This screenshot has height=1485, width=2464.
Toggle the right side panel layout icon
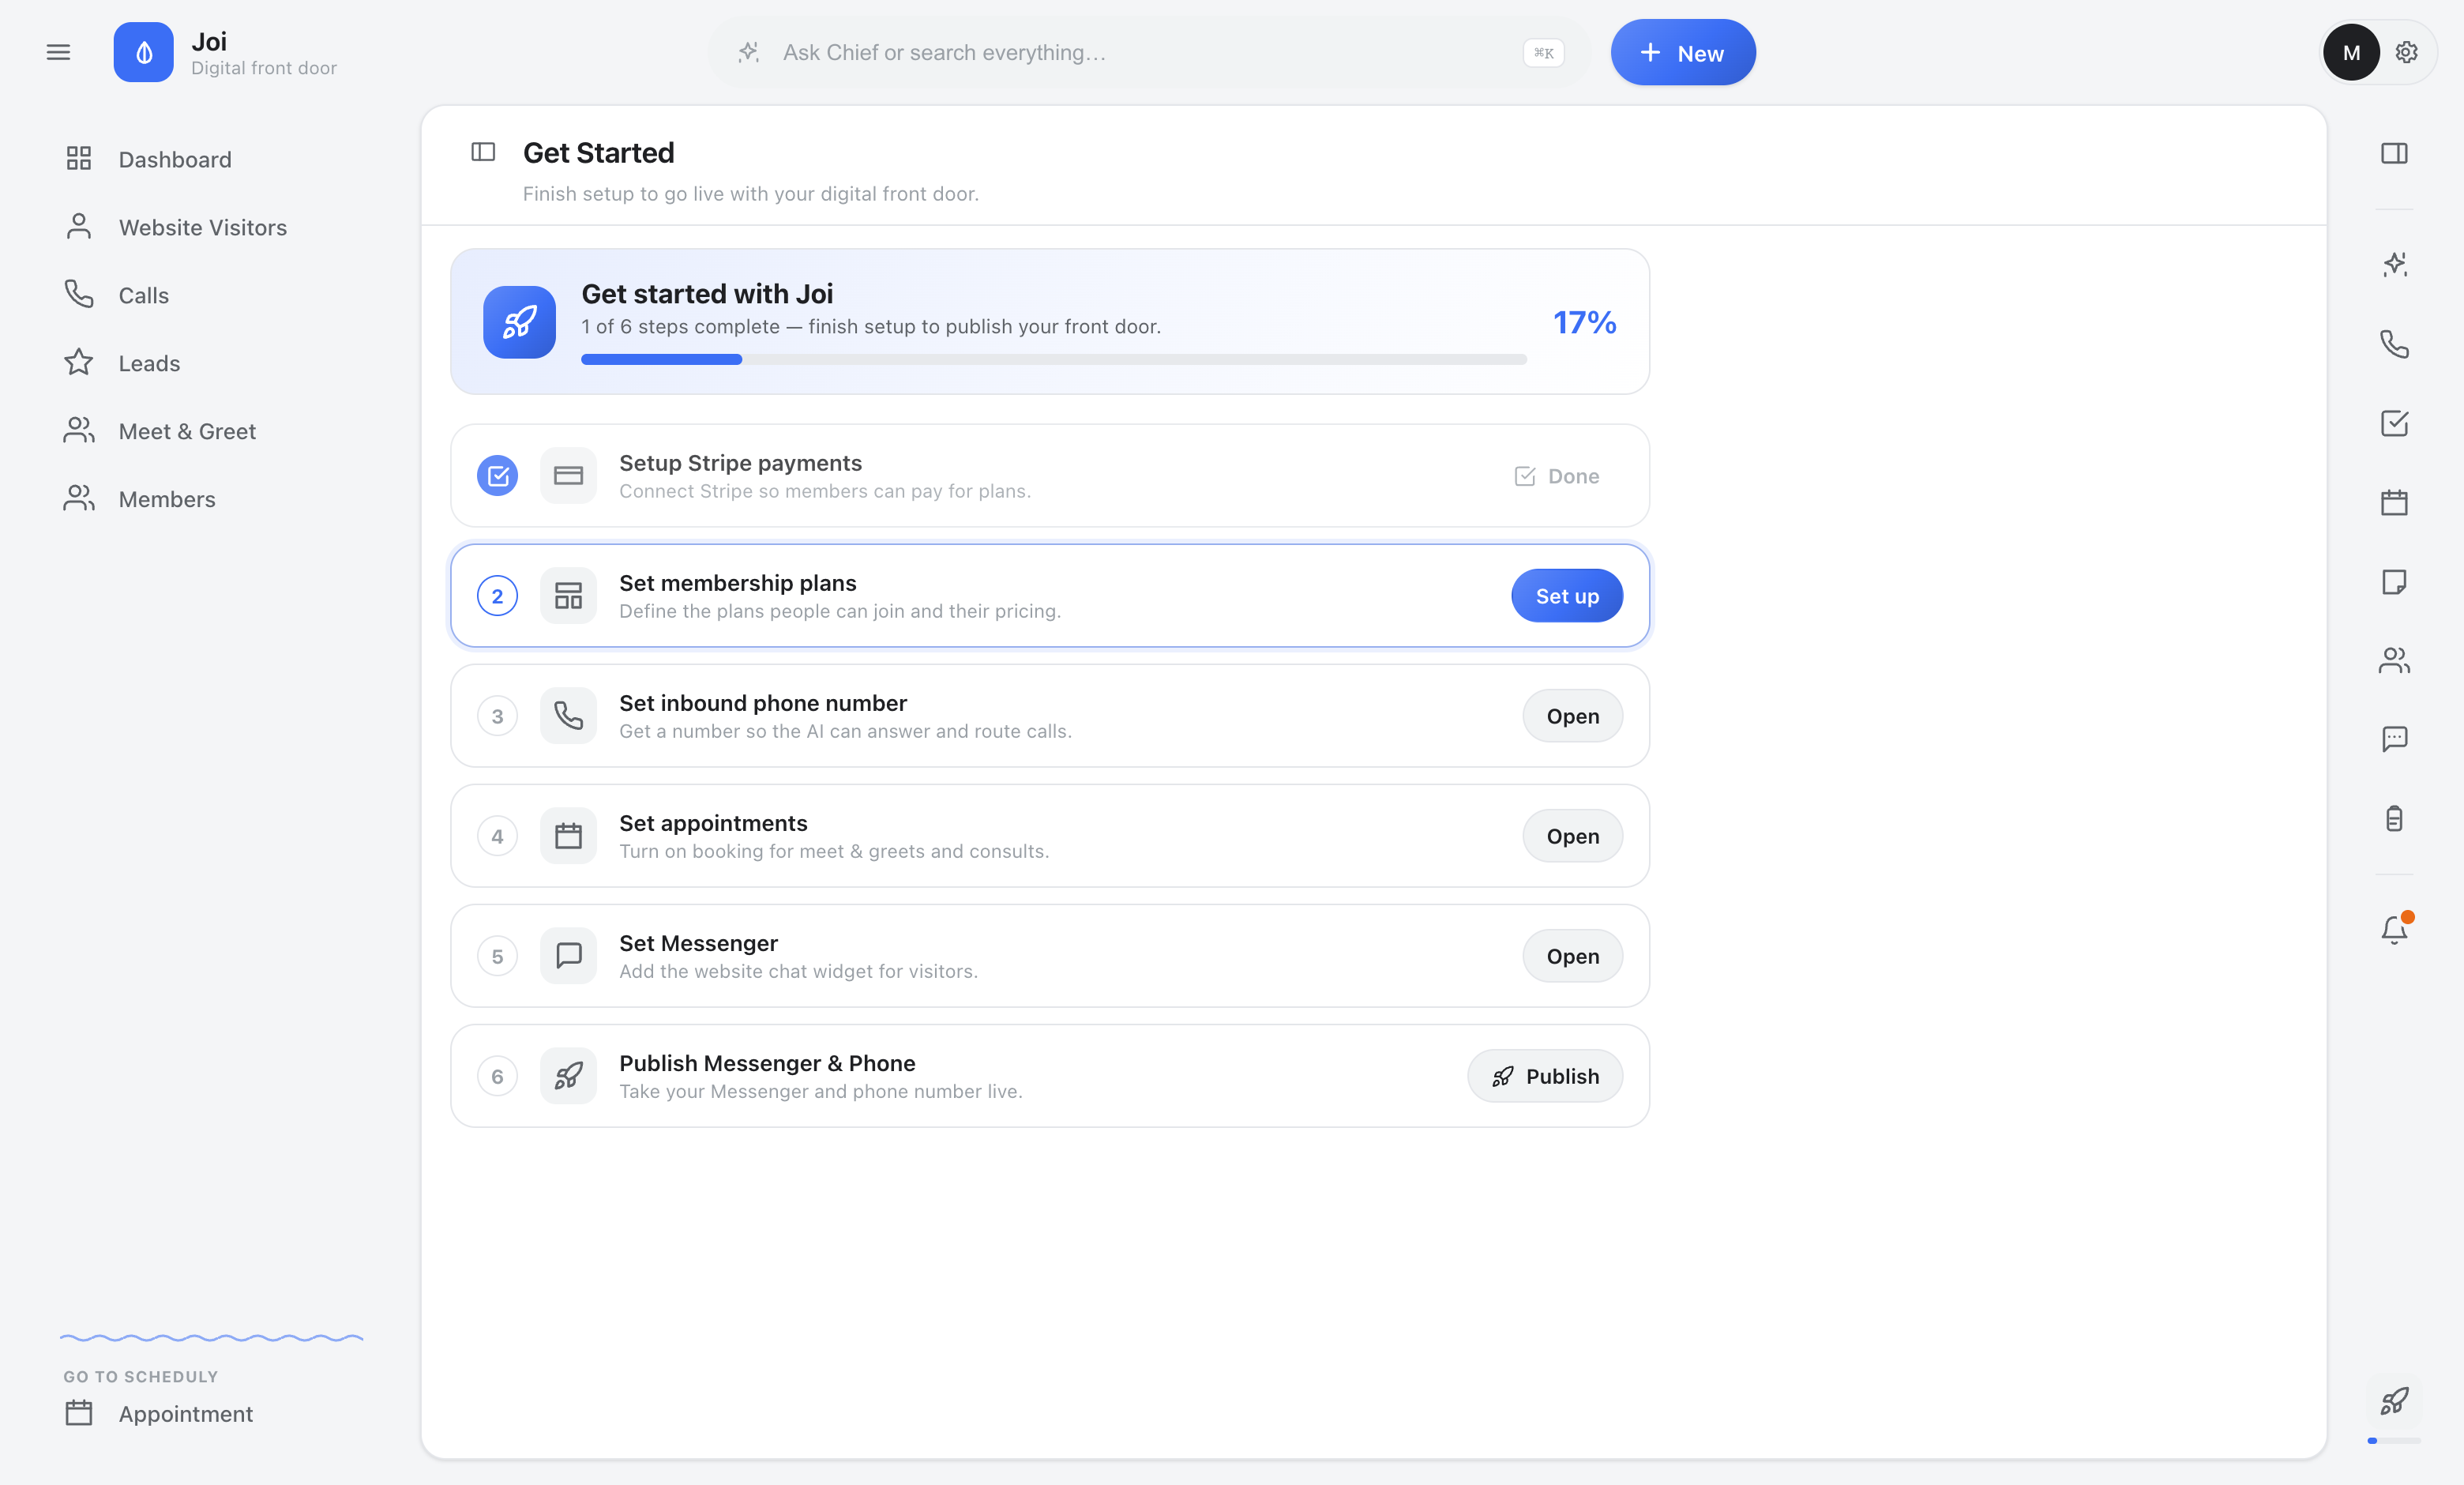[2394, 153]
